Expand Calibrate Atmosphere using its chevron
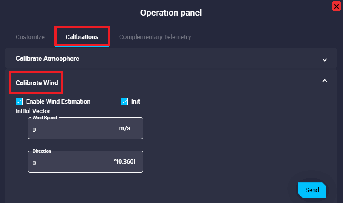 (324, 59)
